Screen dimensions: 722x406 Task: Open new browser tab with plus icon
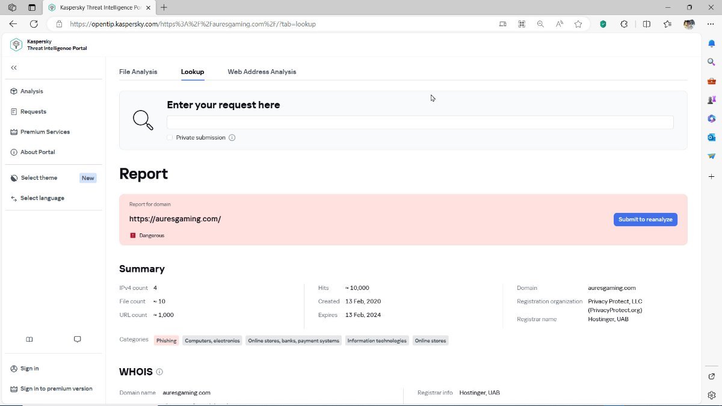(x=164, y=8)
